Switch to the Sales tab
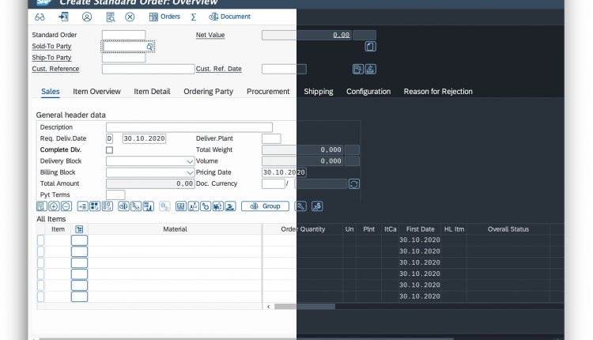The width and height of the screenshot is (593, 340). (x=51, y=92)
